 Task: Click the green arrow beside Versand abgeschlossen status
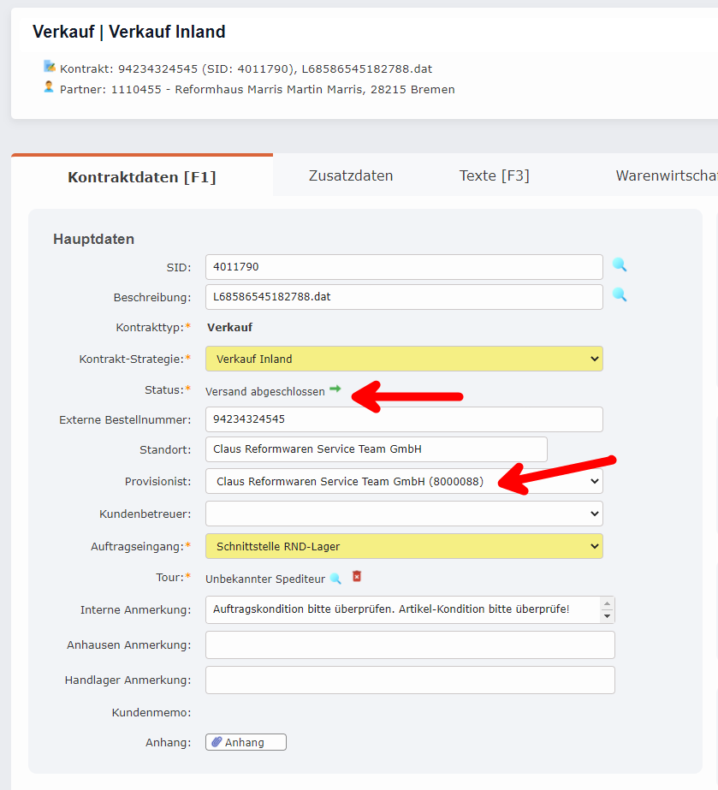coord(336,389)
